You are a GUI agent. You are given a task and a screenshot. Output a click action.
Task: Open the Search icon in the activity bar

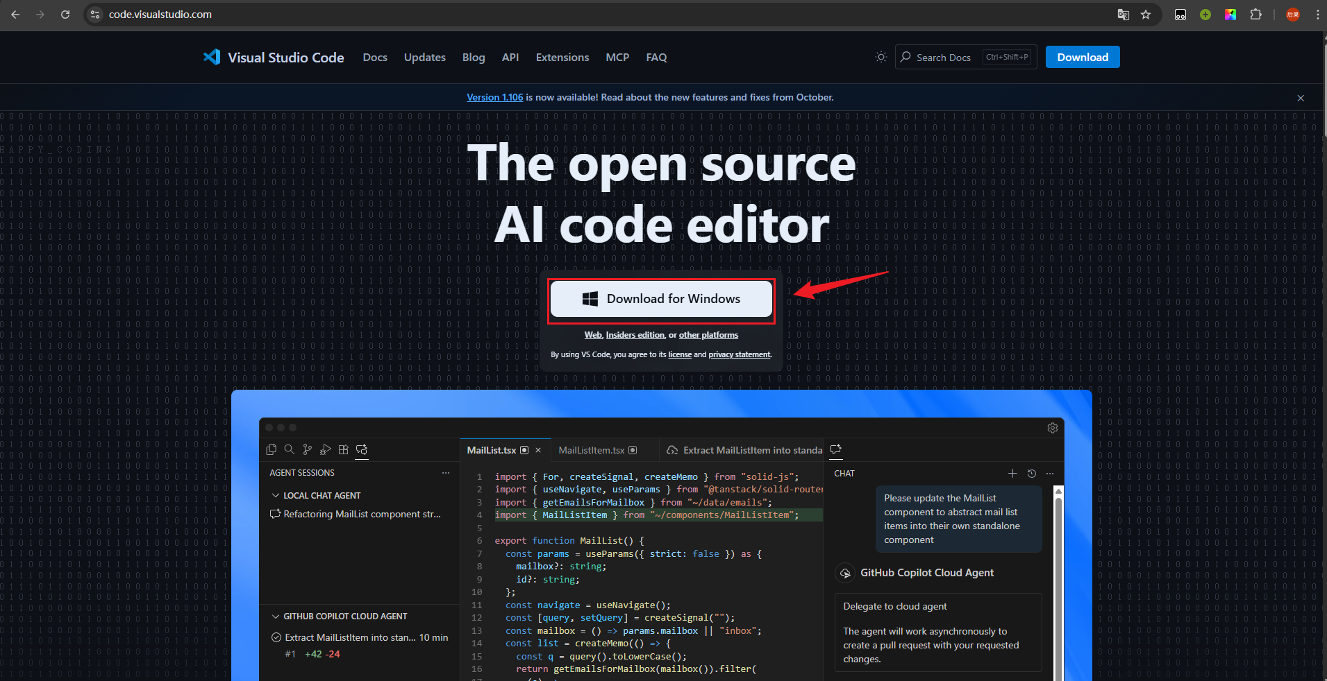(x=290, y=449)
